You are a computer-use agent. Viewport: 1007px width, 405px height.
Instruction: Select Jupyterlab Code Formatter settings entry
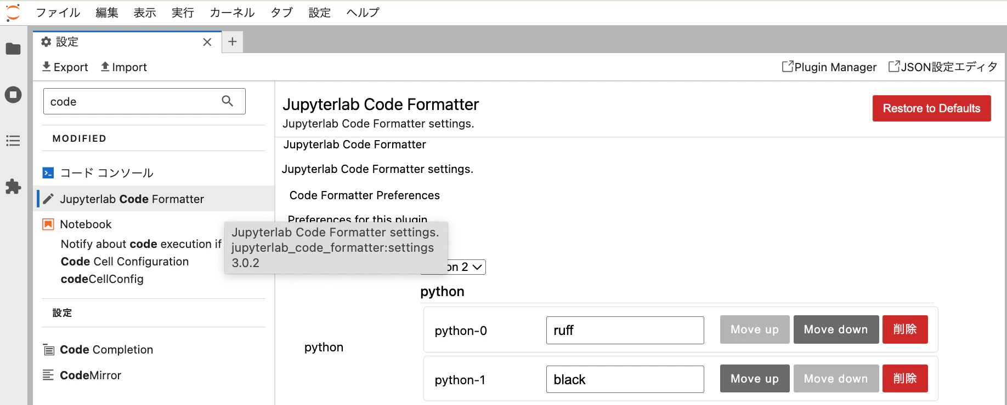(x=155, y=199)
